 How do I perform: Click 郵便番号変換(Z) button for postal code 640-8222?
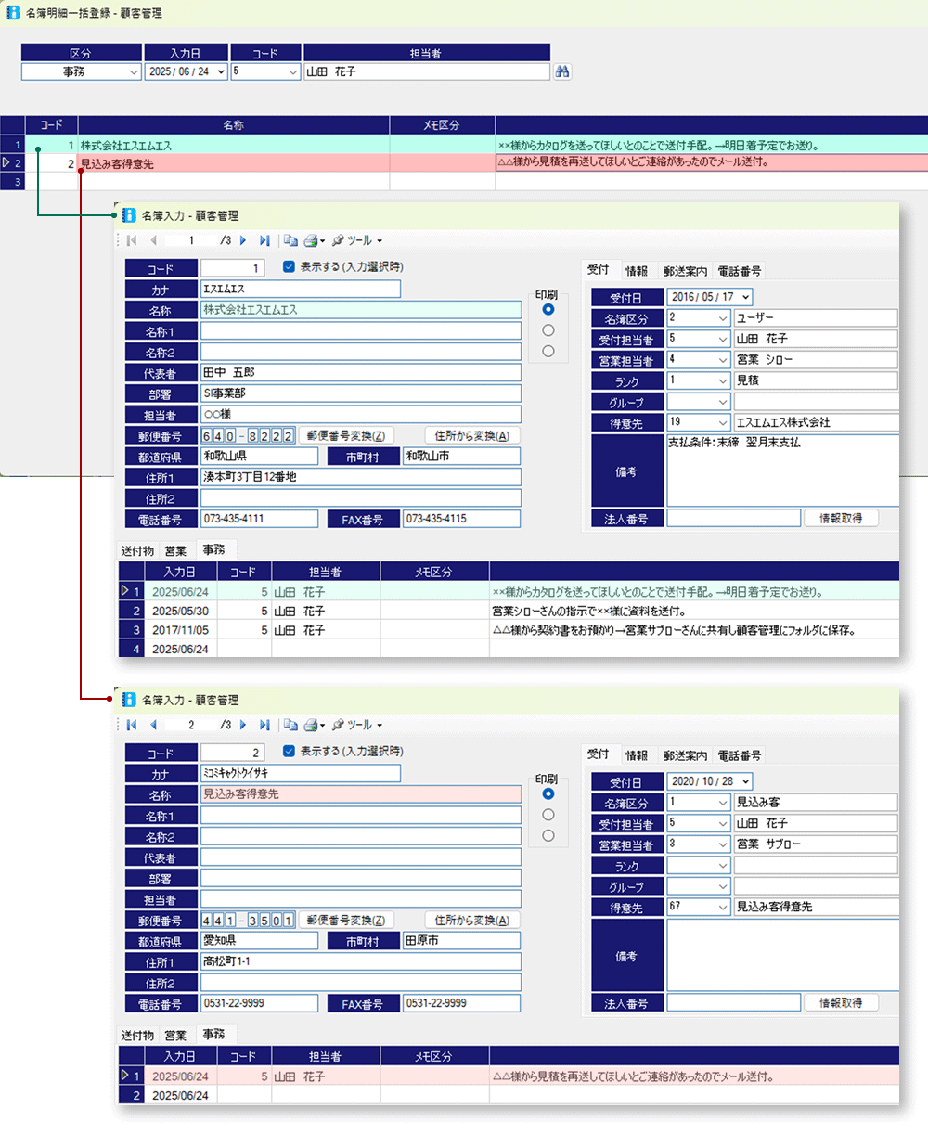tap(345, 435)
